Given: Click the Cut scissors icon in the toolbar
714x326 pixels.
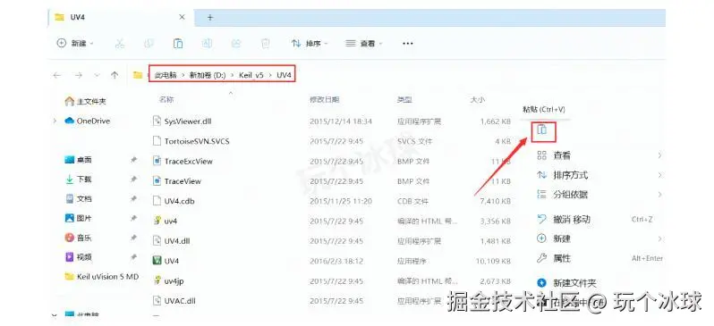Looking at the screenshot, I should point(120,43).
